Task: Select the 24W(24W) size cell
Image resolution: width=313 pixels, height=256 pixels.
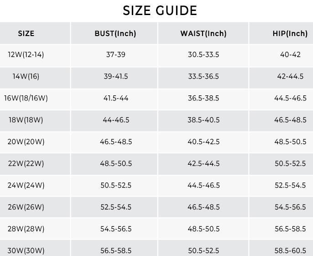Action: (26, 185)
